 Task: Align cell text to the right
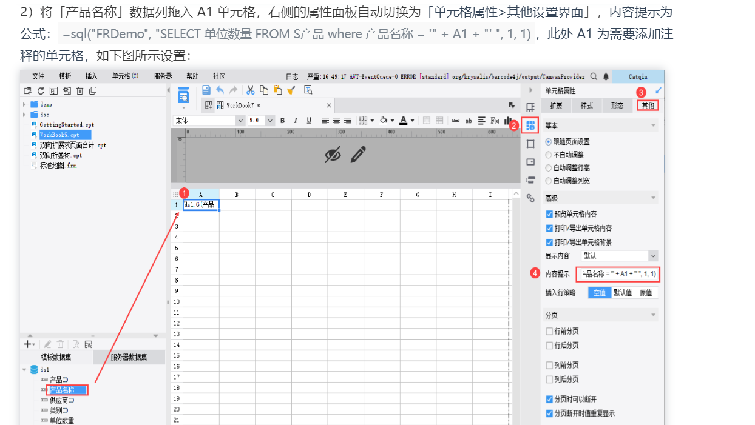click(348, 121)
